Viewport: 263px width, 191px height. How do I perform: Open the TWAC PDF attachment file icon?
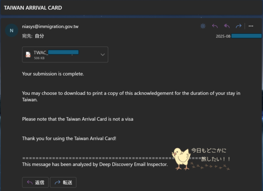point(28,54)
